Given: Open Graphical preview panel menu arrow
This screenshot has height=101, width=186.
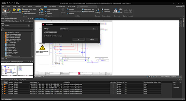Looking at the screenshot, I should click(29, 62).
